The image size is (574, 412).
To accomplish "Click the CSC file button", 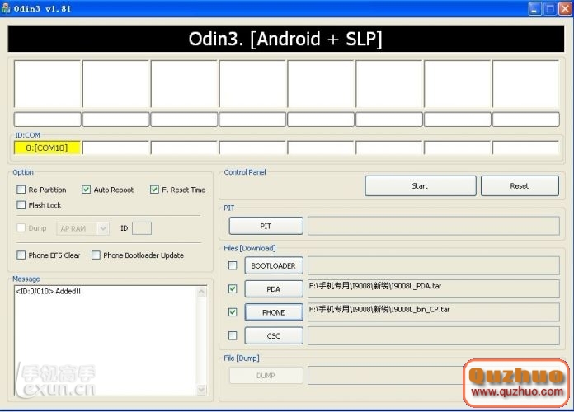I will coord(273,335).
